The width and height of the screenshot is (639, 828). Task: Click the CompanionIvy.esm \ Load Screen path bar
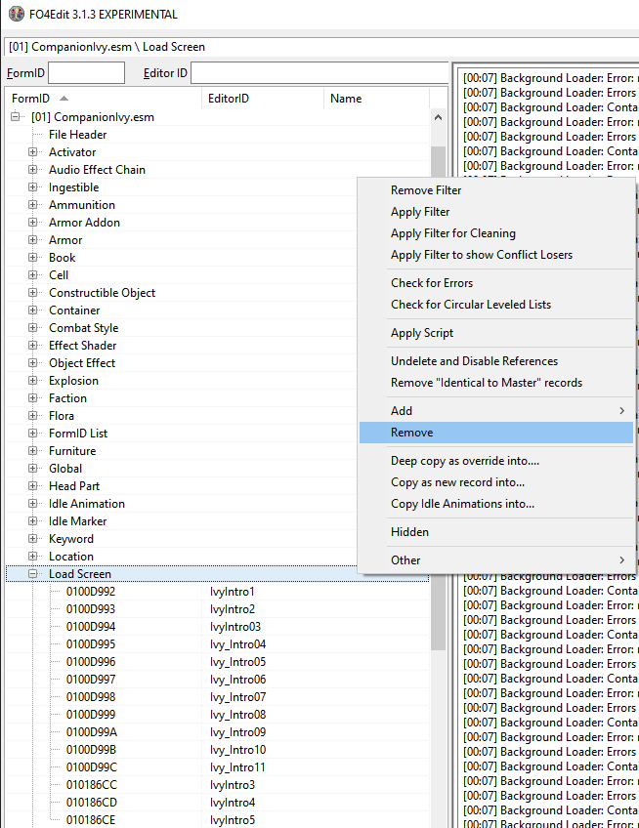click(x=321, y=47)
